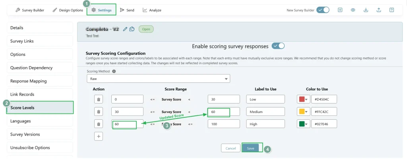Image resolution: width=407 pixels, height=159 pixels.
Task: Click the Save button
Action: 250,148
